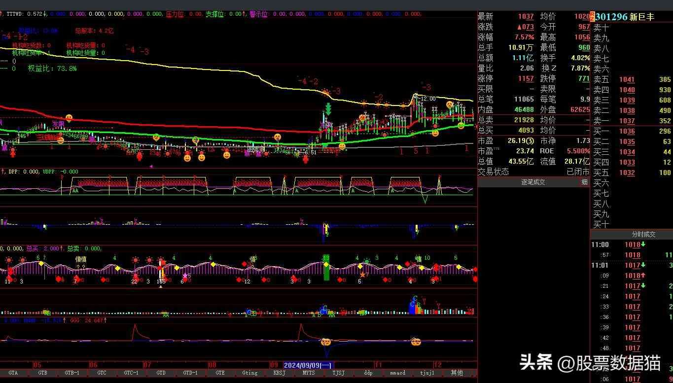Viewport: 673px width, 383px height.
Task: Click the 逐笔成交 panel header button
Action: tap(533, 182)
